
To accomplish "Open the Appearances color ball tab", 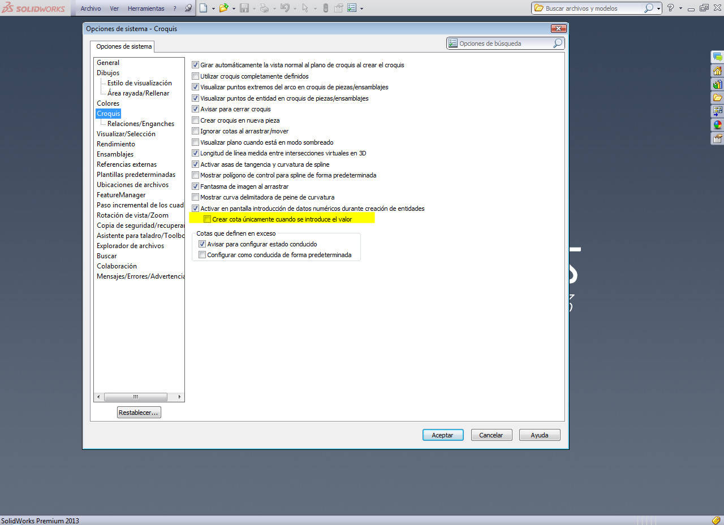I will (x=717, y=125).
